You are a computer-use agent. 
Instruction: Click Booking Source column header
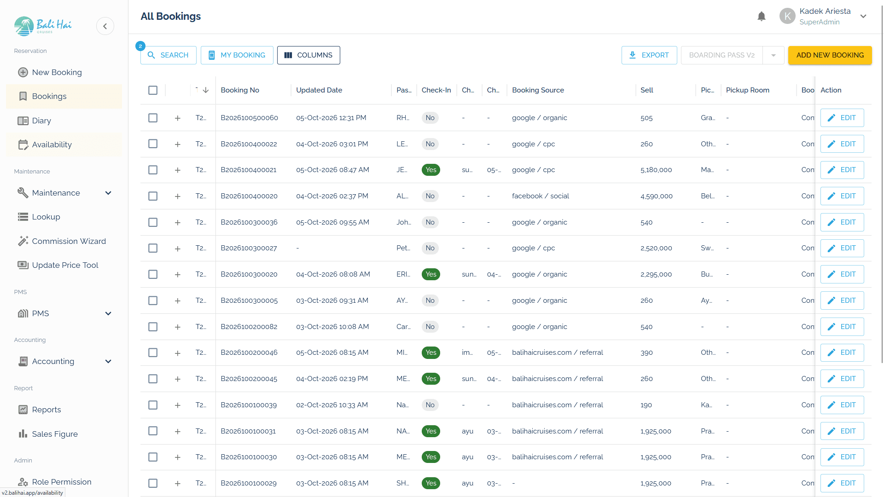click(x=538, y=90)
